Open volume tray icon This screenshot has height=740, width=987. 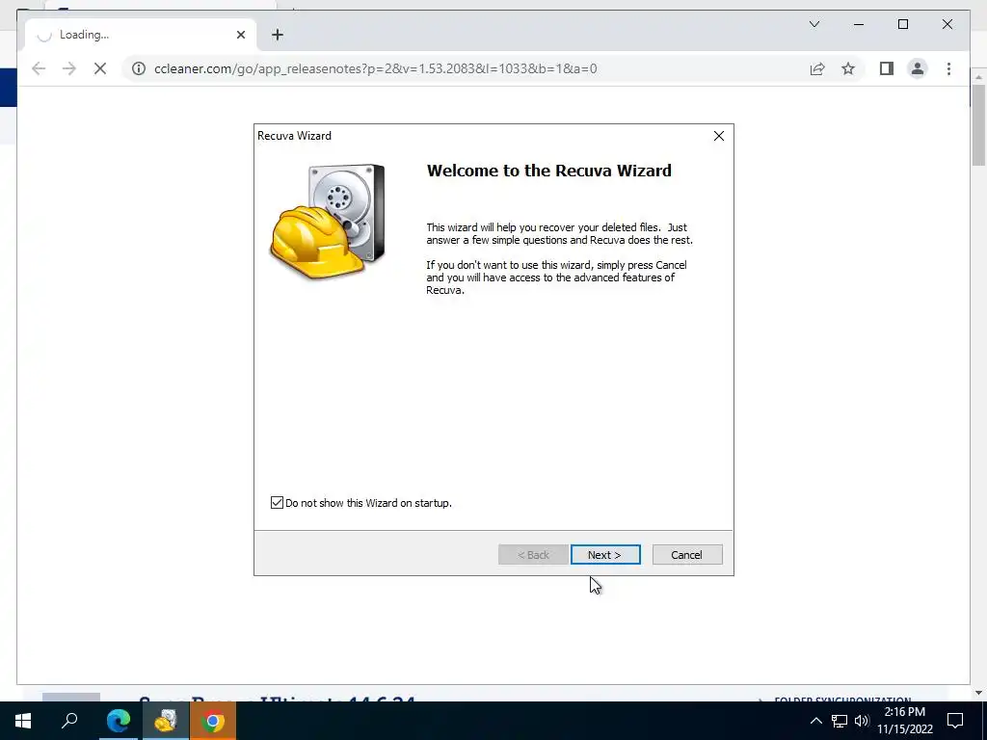click(x=862, y=721)
